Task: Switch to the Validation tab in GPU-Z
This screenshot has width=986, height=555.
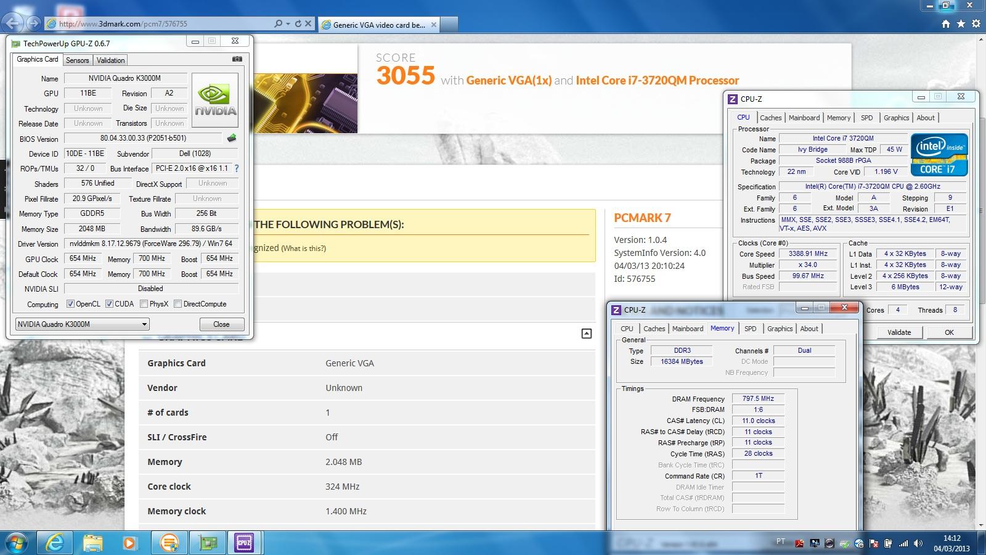Action: tap(110, 60)
